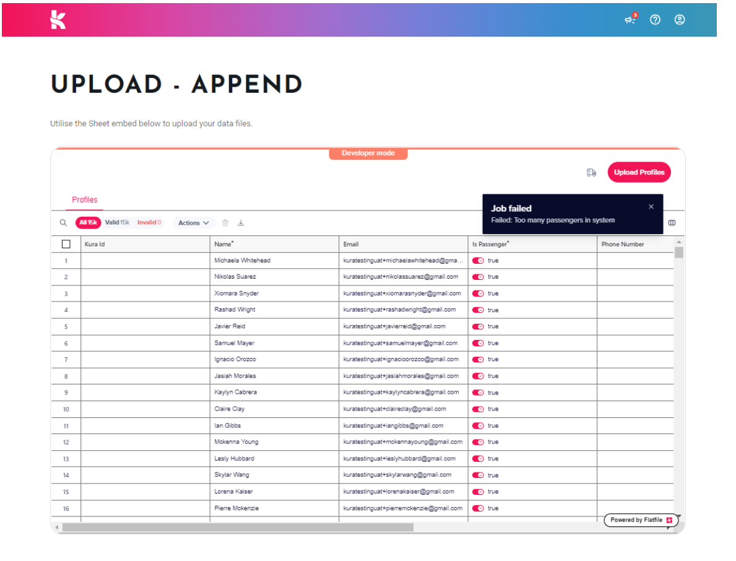The width and height of the screenshot is (736, 561).
Task: Click the horizontal scrollbar thumb
Action: [x=238, y=528]
